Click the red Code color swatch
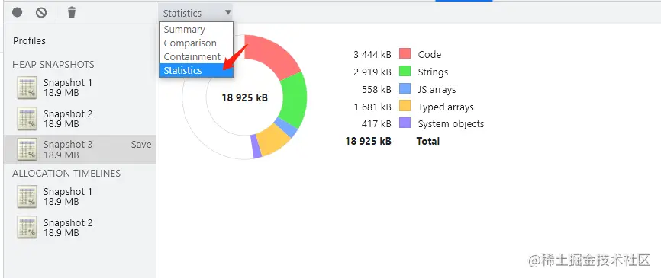The height and width of the screenshot is (278, 661). (405, 53)
